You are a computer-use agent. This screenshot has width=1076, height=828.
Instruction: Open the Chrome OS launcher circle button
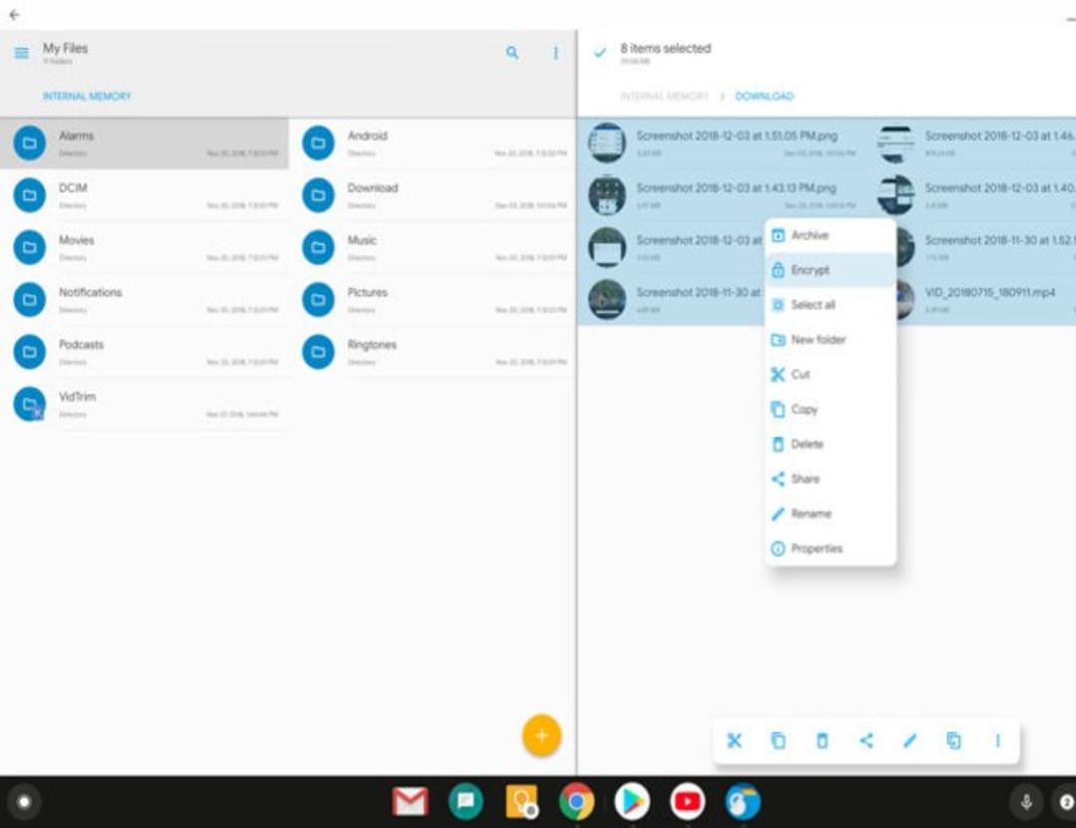[24, 801]
